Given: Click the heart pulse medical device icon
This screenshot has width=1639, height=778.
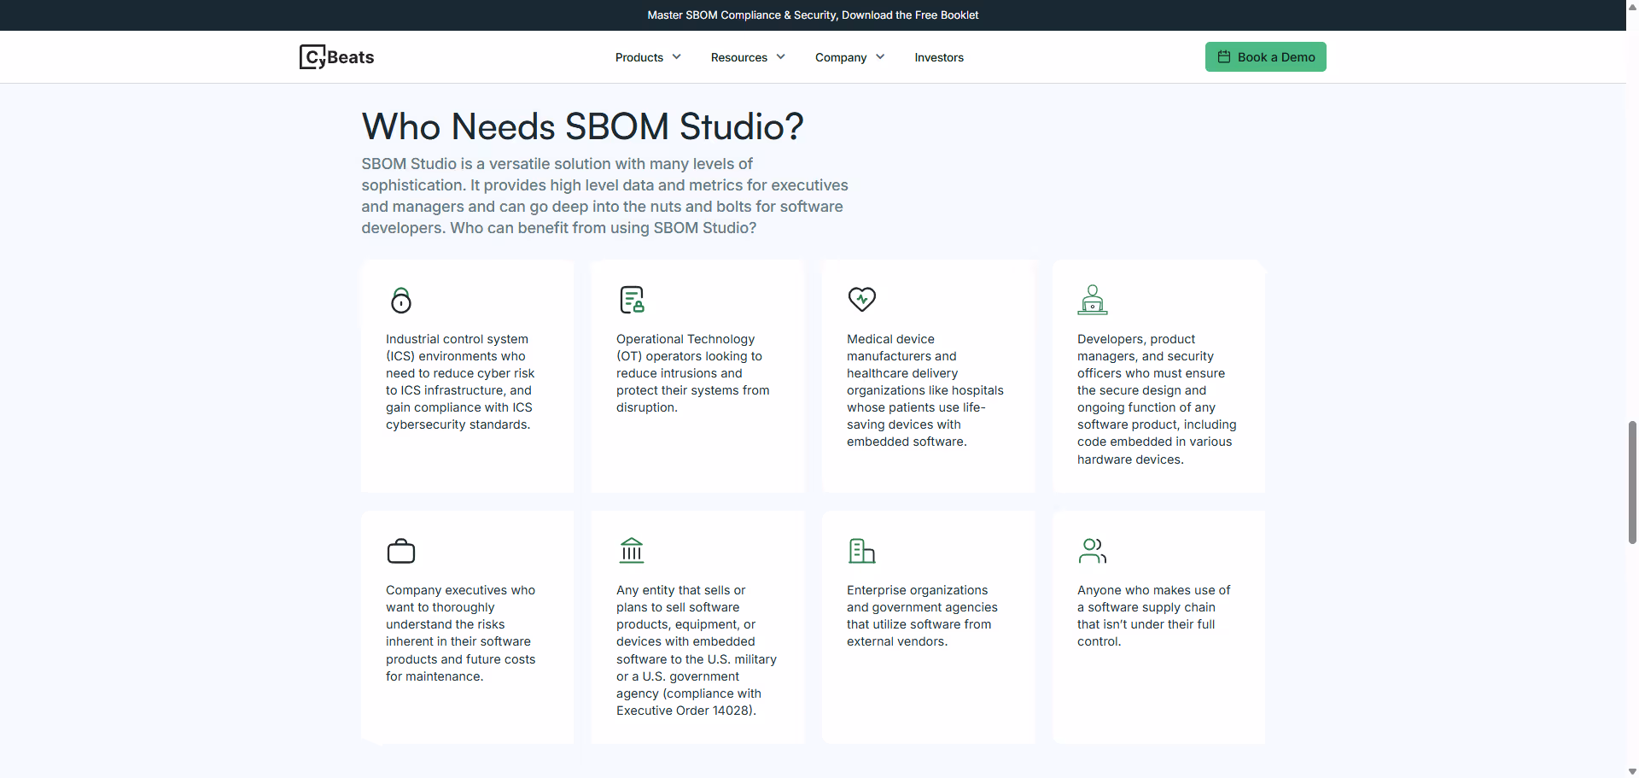Looking at the screenshot, I should point(862,299).
